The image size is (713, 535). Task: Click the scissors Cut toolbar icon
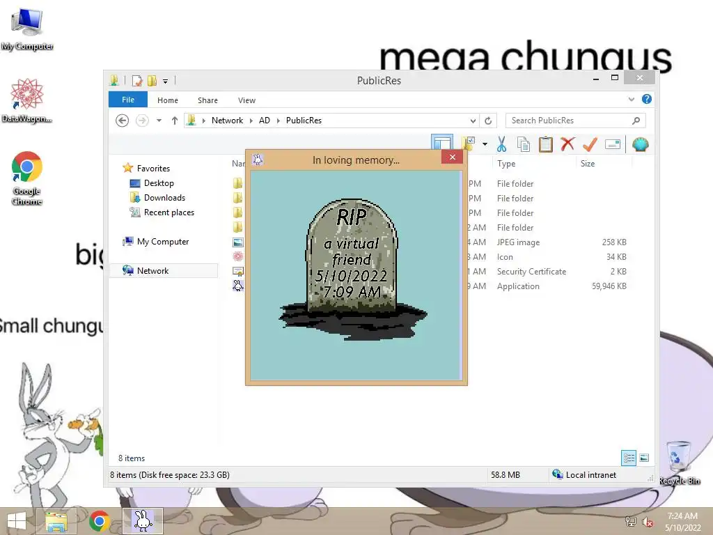click(x=501, y=144)
